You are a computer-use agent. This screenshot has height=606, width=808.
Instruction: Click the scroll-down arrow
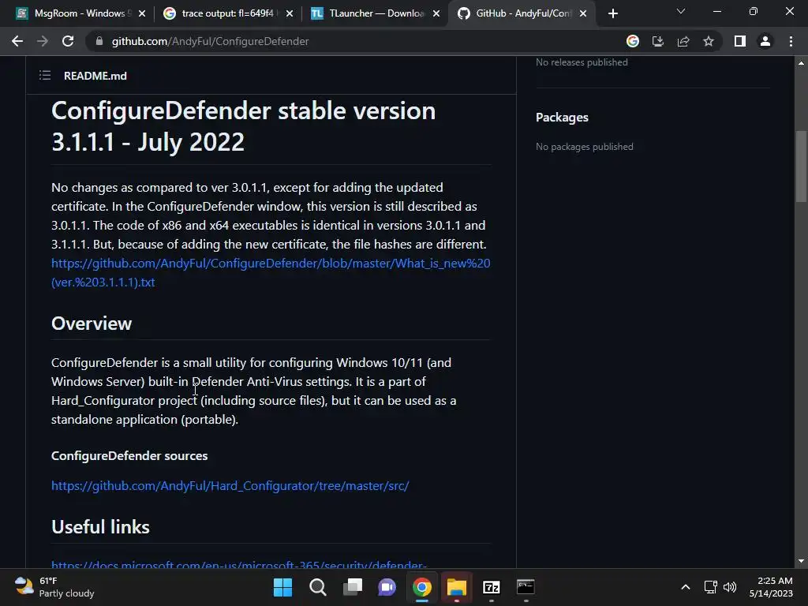[x=801, y=561]
